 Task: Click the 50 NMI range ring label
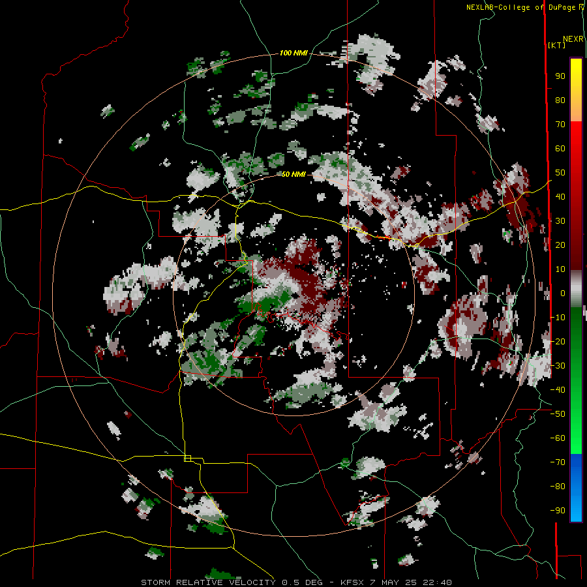pos(293,174)
